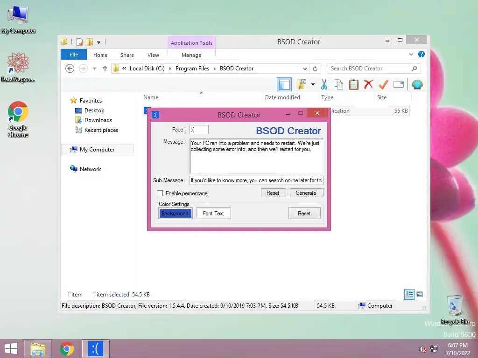Expand Program Files breadcrumb arrow
Viewport: 478px width, 358px height.
pyautogui.click(x=214, y=69)
